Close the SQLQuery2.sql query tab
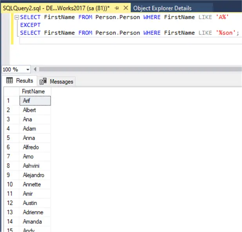 (125, 8)
